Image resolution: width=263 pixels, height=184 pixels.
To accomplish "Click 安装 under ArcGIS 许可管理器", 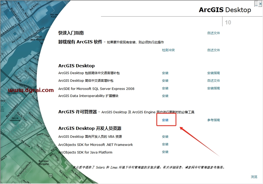I will [x=165, y=120].
